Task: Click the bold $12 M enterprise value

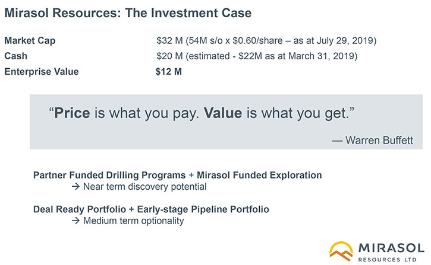Action: [168, 72]
